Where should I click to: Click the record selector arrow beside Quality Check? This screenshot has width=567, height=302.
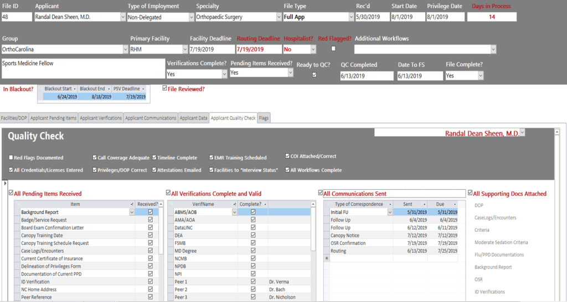coord(6,183)
